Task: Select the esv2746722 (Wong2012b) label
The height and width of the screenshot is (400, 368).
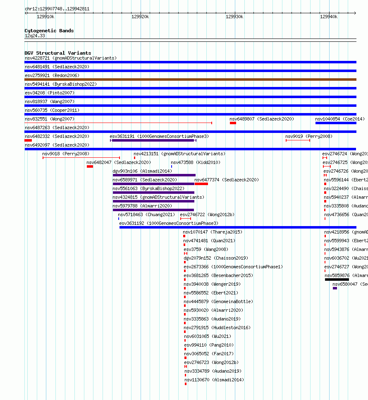Action: coord(207,214)
